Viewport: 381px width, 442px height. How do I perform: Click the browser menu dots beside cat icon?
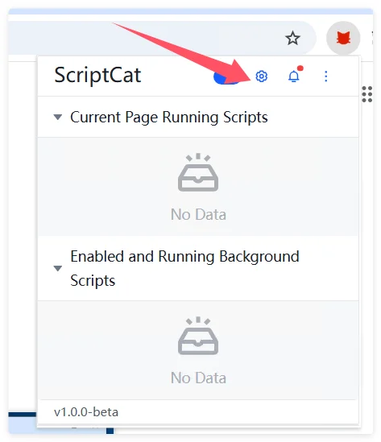pos(372,38)
